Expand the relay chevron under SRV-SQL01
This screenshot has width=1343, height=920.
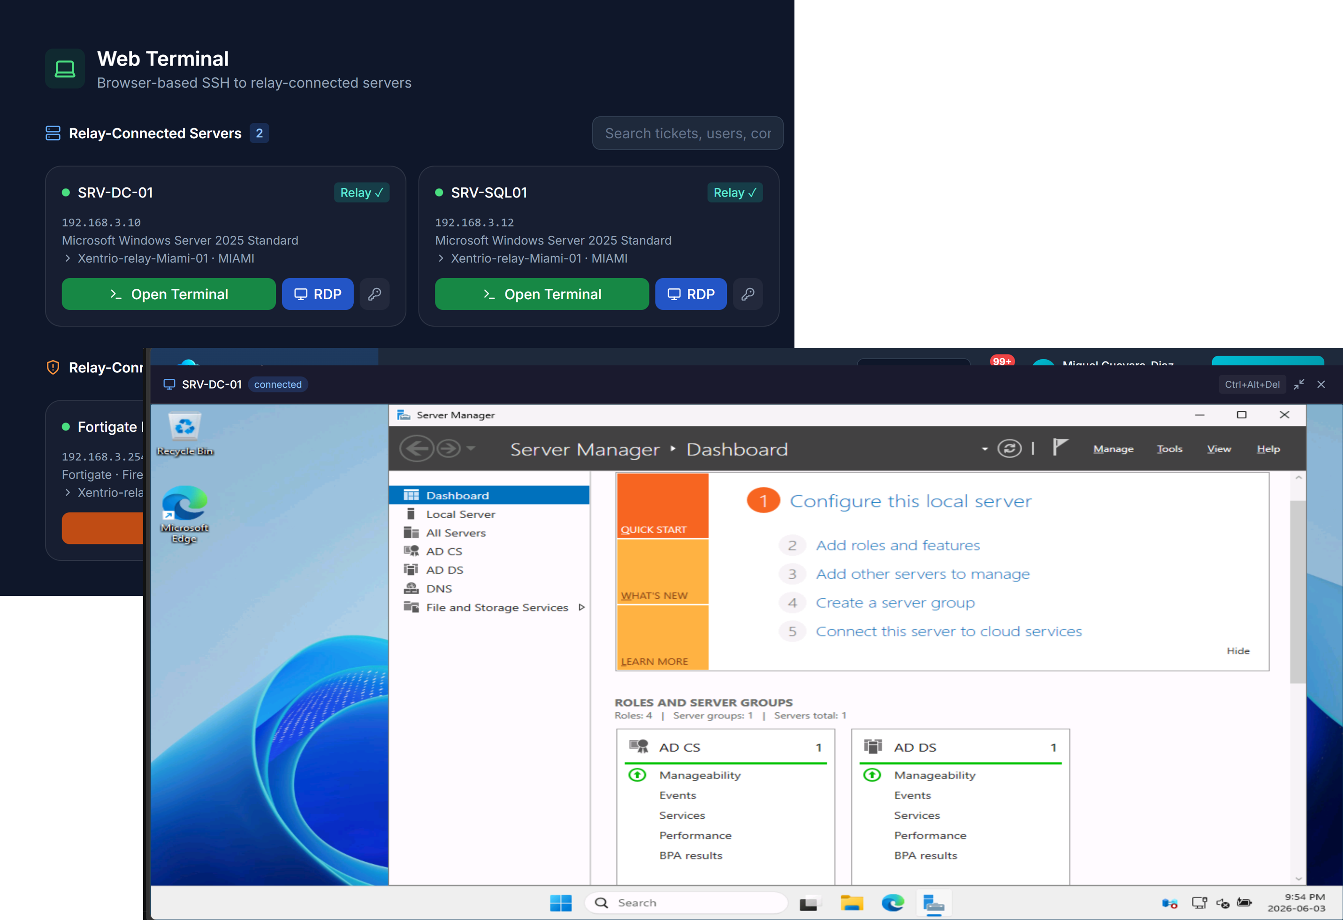(x=441, y=258)
